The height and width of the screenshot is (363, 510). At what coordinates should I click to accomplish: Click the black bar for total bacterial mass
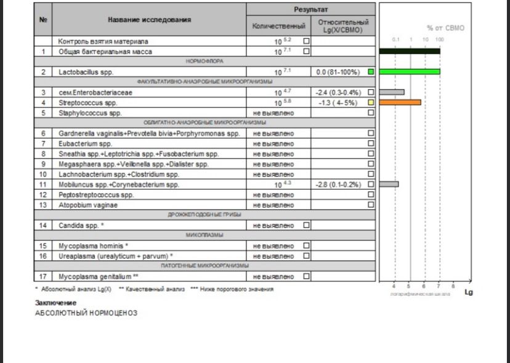coord(410,51)
